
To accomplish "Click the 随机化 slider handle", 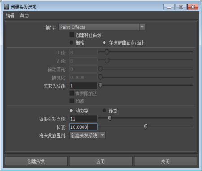I will coord(101,77).
